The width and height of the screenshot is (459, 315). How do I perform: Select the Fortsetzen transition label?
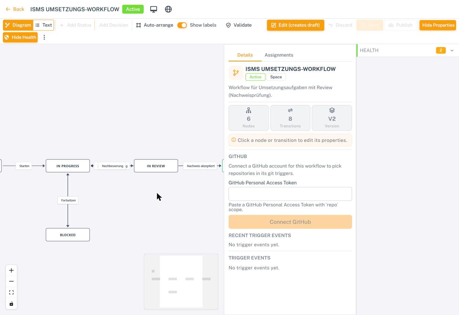click(x=68, y=200)
